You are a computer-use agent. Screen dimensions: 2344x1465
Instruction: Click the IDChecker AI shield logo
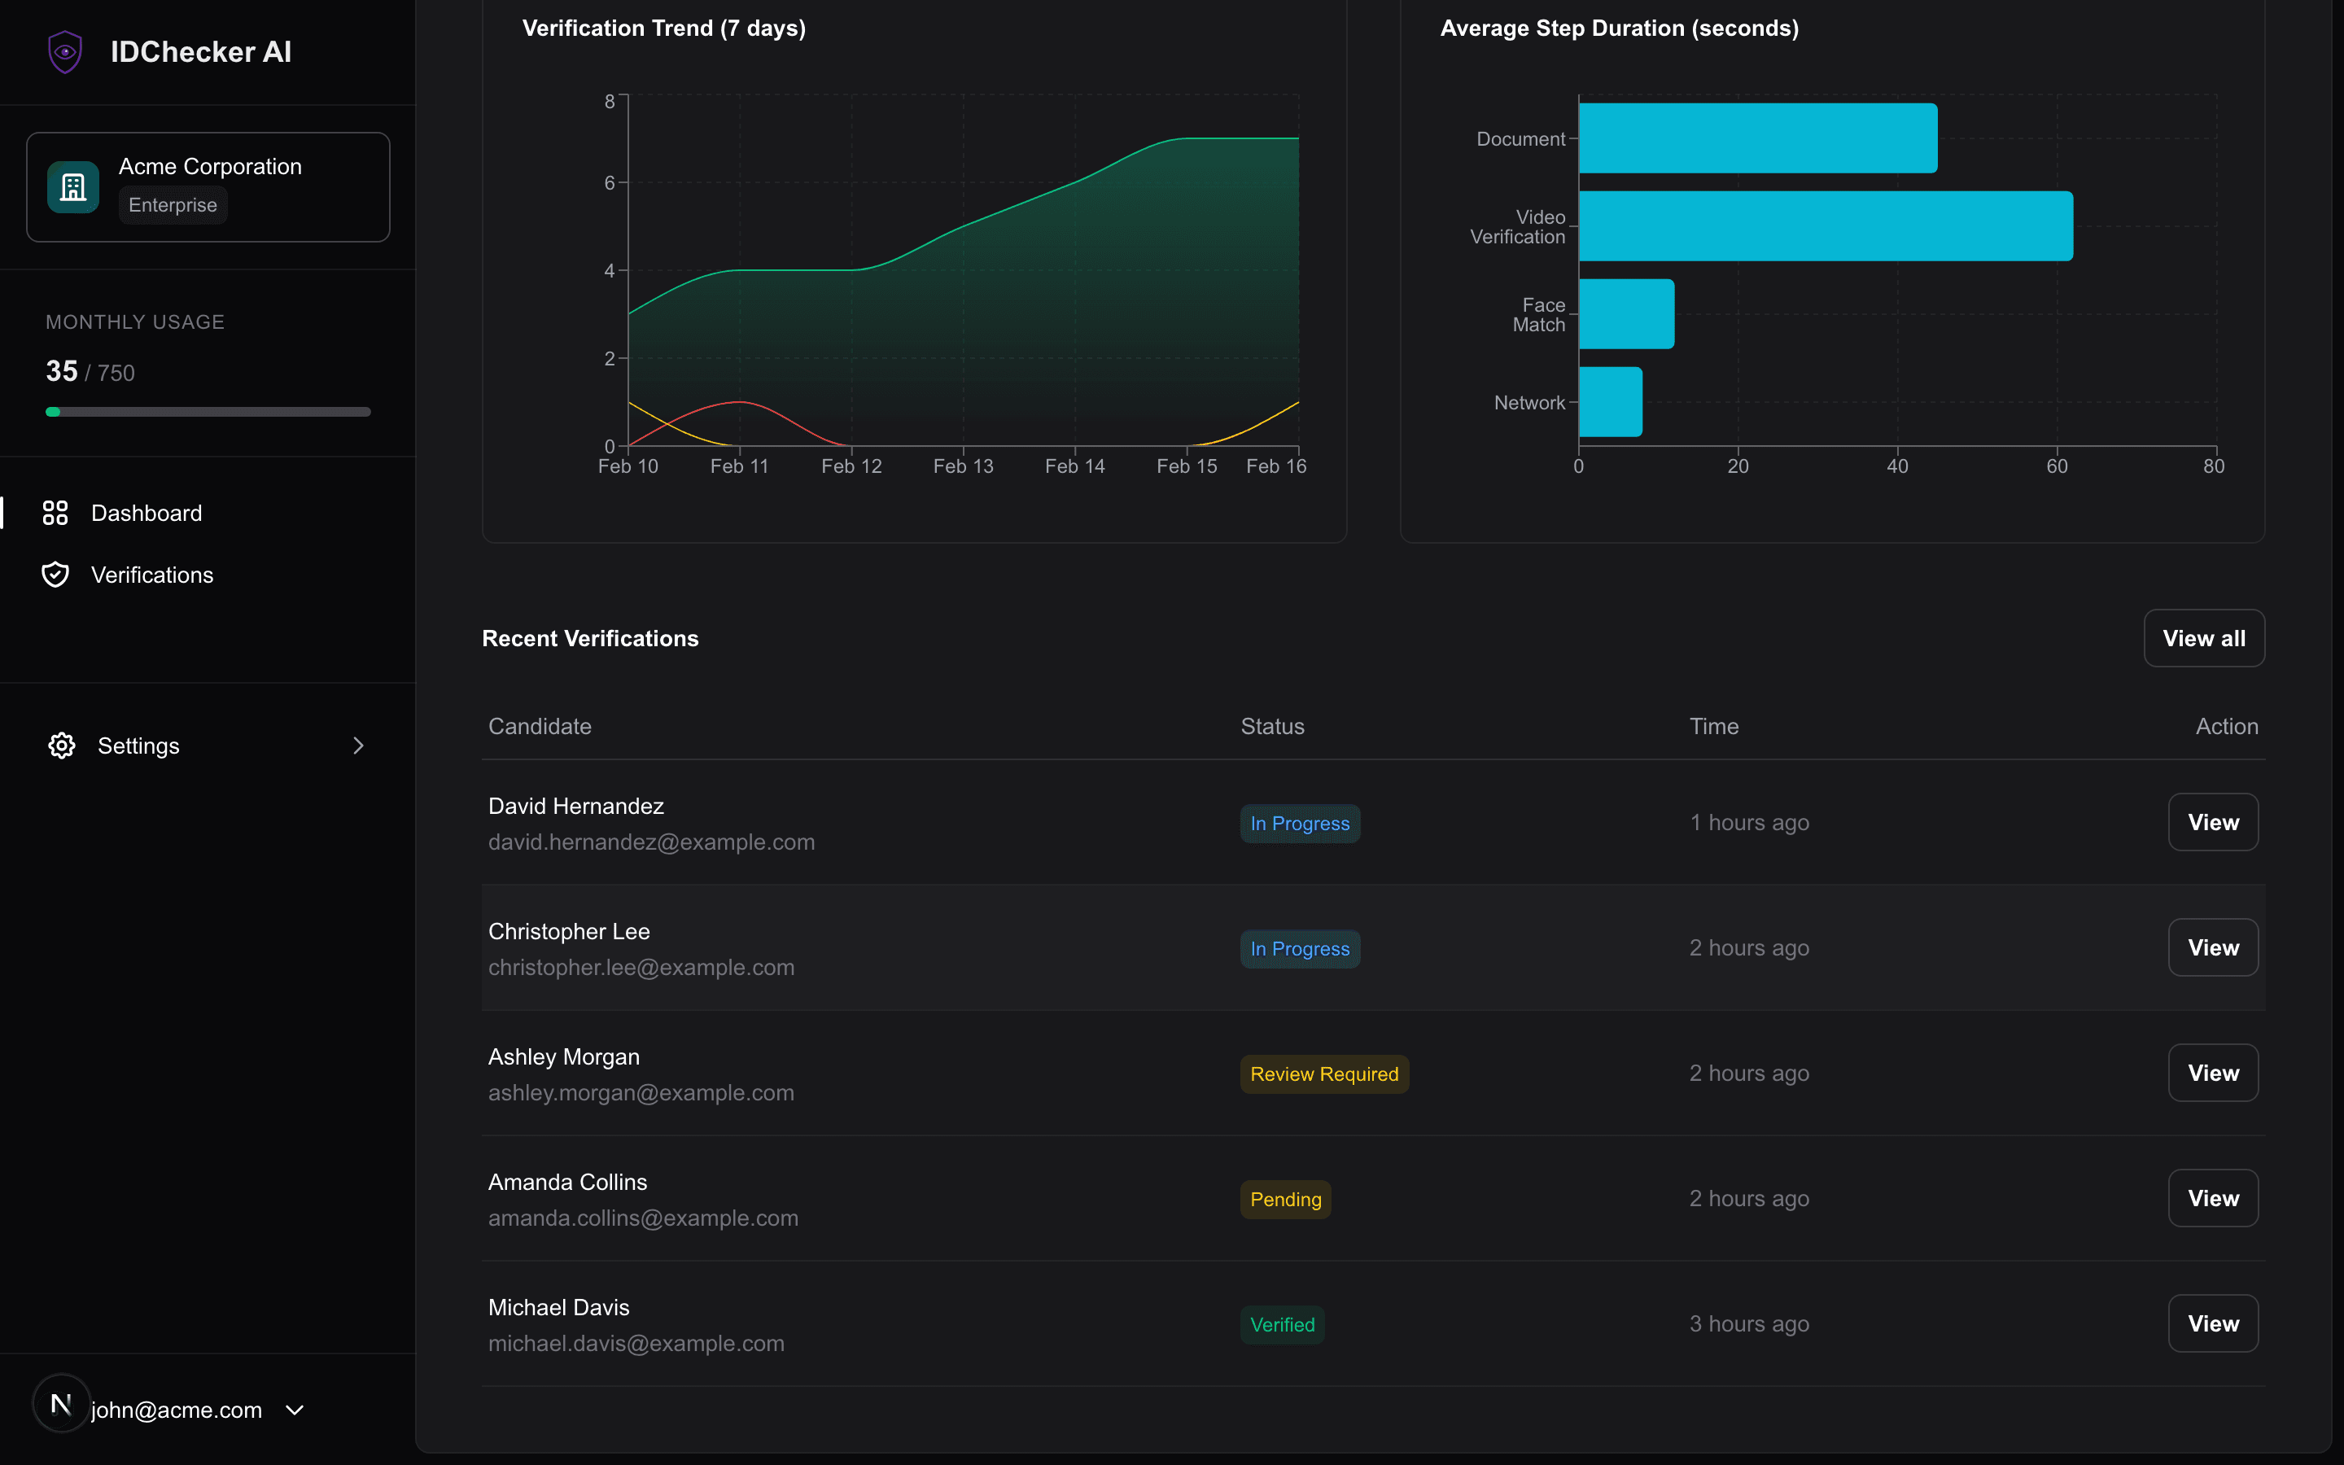[x=64, y=51]
